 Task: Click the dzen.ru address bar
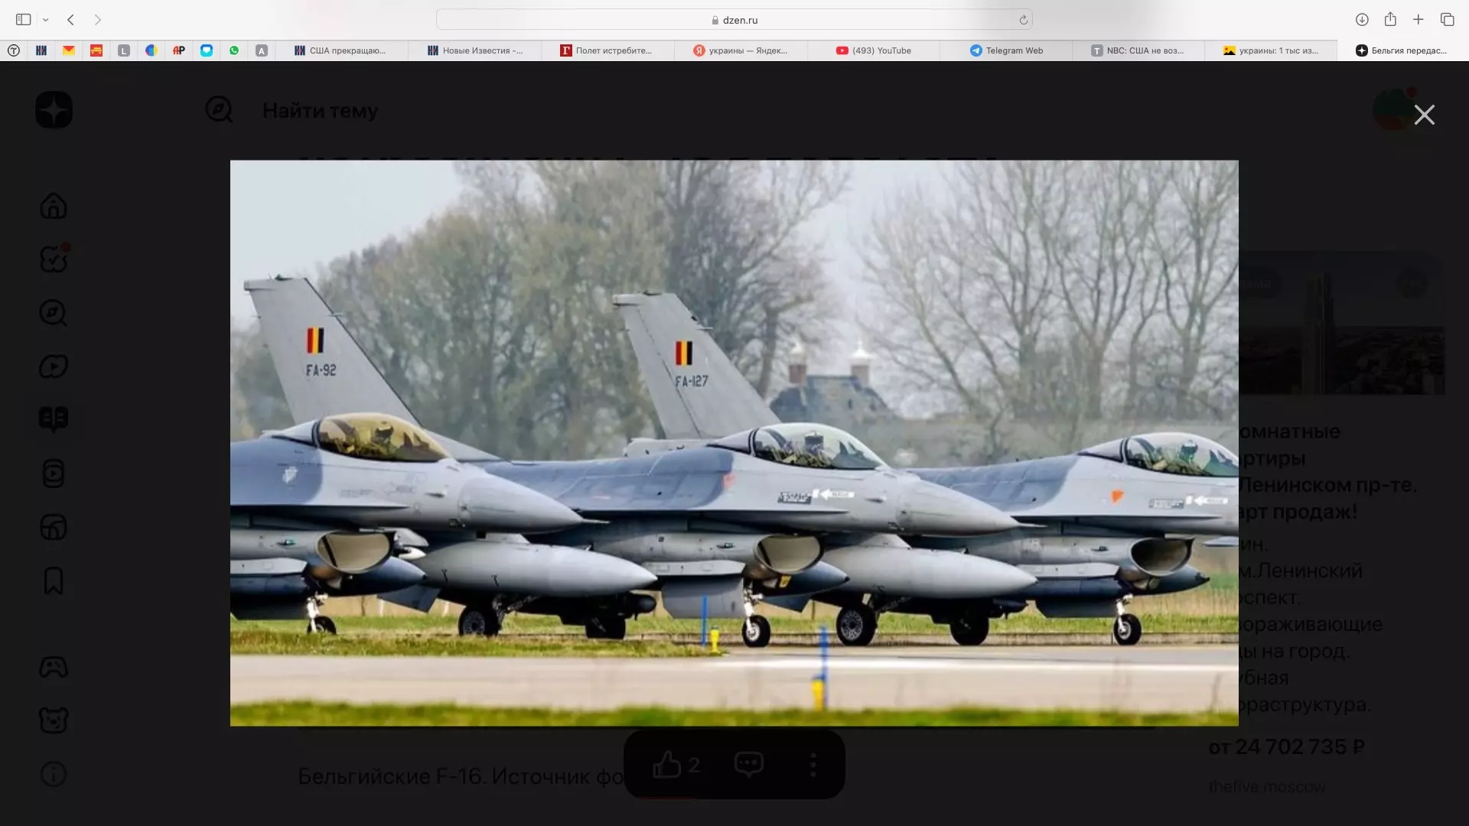(734, 20)
